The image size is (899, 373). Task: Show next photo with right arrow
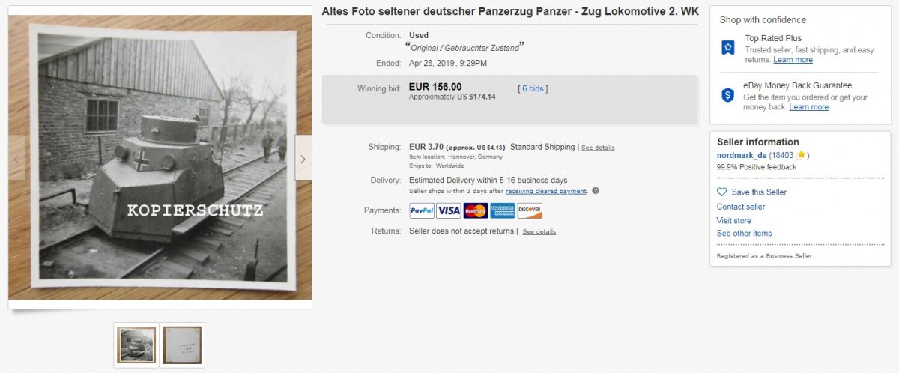303,158
